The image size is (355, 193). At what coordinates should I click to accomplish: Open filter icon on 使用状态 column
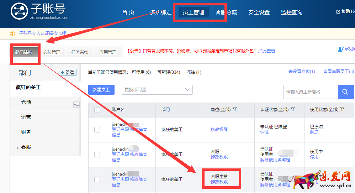click(342, 110)
